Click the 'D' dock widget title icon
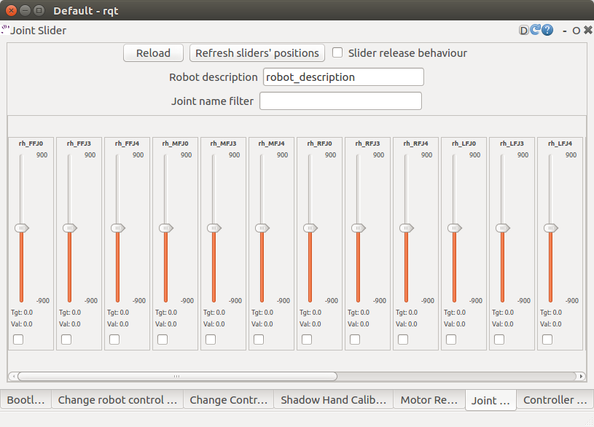This screenshot has width=594, height=427. [523, 31]
